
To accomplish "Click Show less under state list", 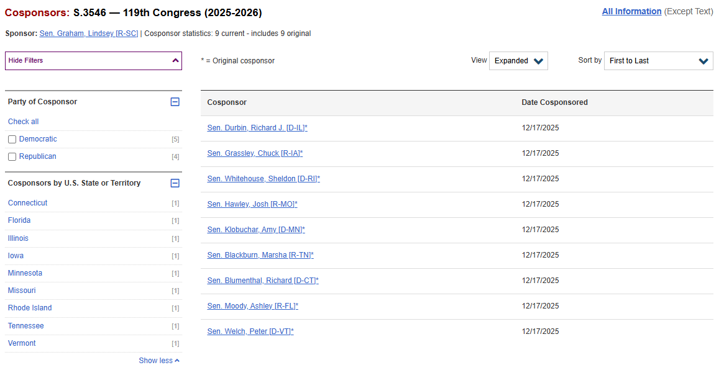I will pyautogui.click(x=158, y=361).
